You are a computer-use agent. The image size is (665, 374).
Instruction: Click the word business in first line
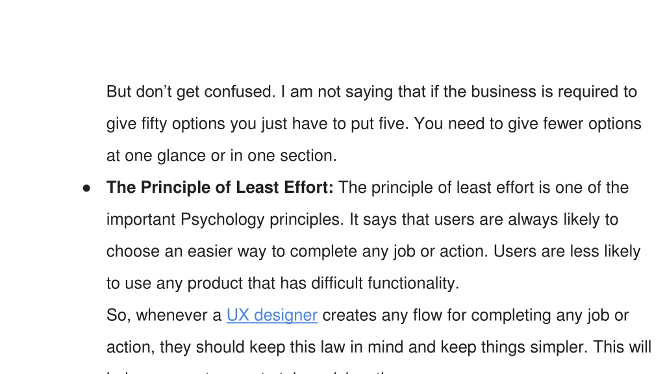coord(503,92)
